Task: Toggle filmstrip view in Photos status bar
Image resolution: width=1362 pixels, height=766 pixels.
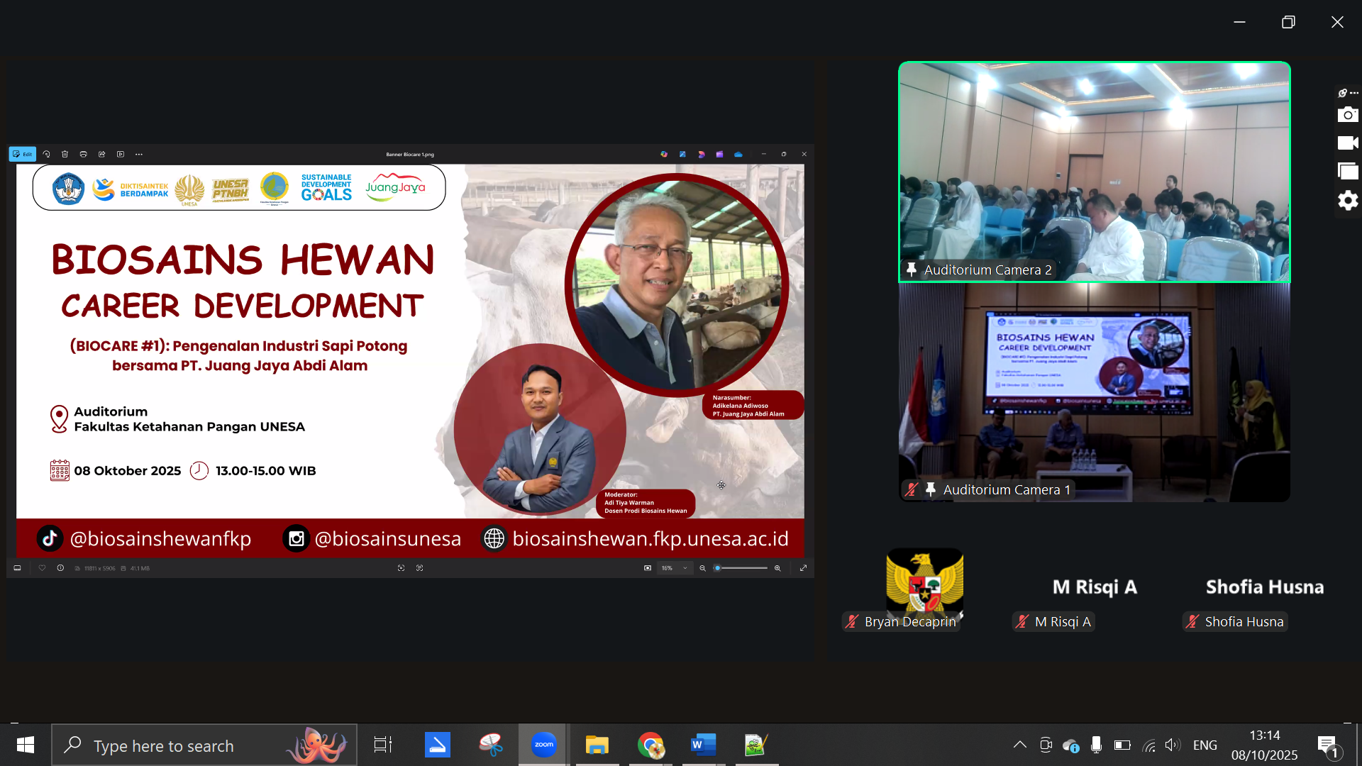Action: coord(18,568)
